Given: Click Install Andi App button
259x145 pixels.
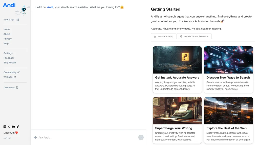Looking at the screenshot, I should 163,37.
